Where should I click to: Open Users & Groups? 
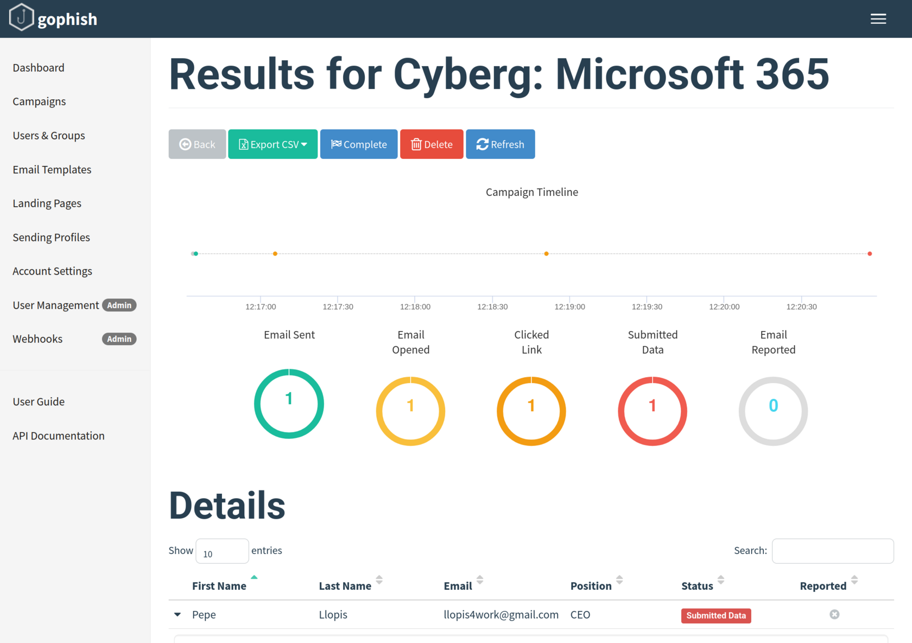coord(49,136)
